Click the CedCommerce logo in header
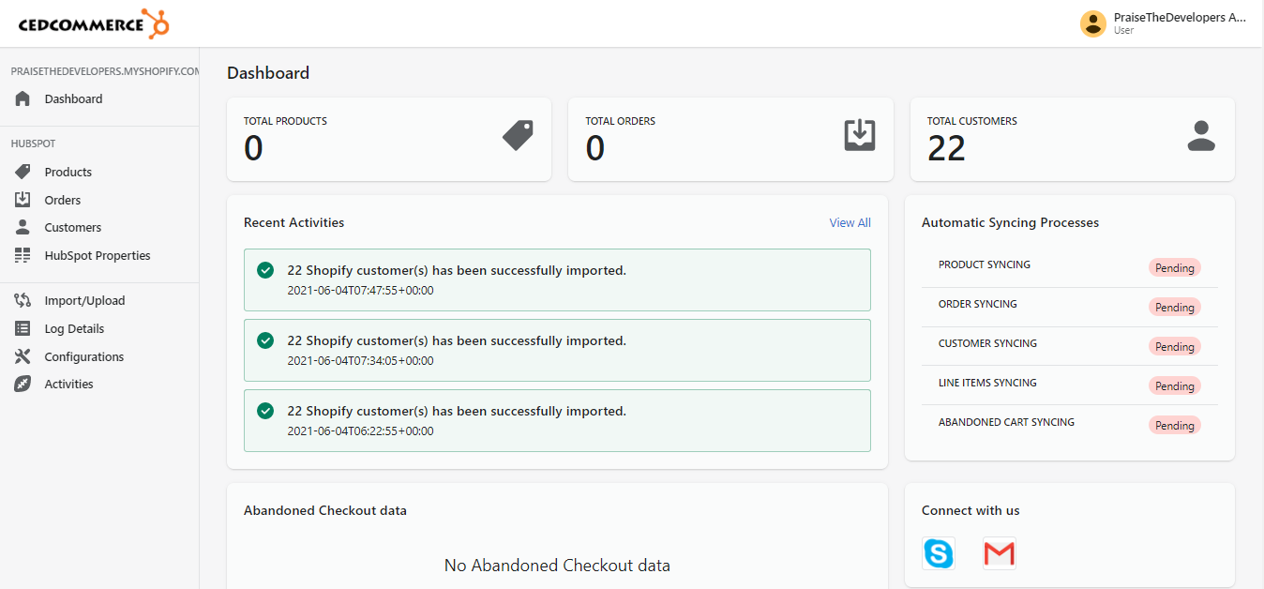1264x589 pixels. click(94, 23)
